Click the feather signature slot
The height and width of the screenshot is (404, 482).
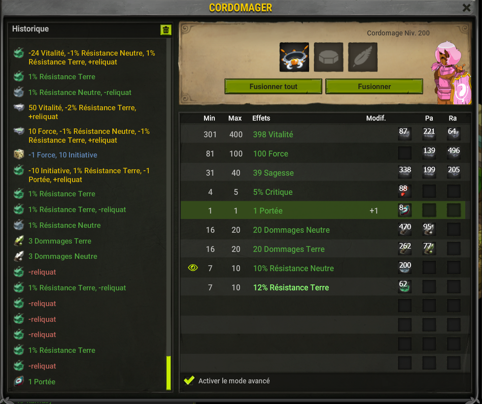click(x=363, y=57)
